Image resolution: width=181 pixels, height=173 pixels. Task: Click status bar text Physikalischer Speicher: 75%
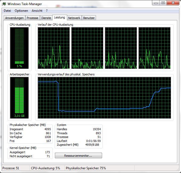[86, 168]
